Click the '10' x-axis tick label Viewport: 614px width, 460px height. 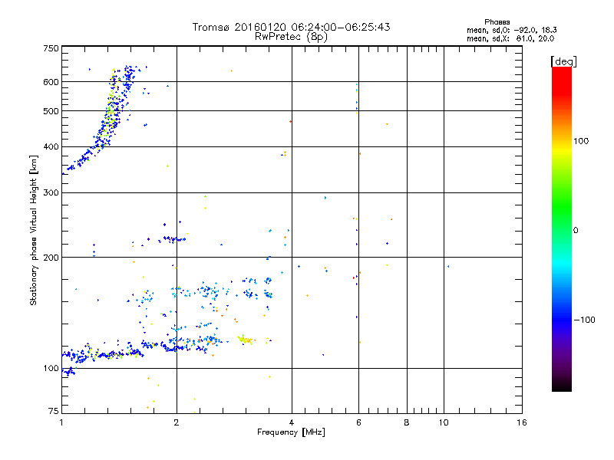[444, 422]
